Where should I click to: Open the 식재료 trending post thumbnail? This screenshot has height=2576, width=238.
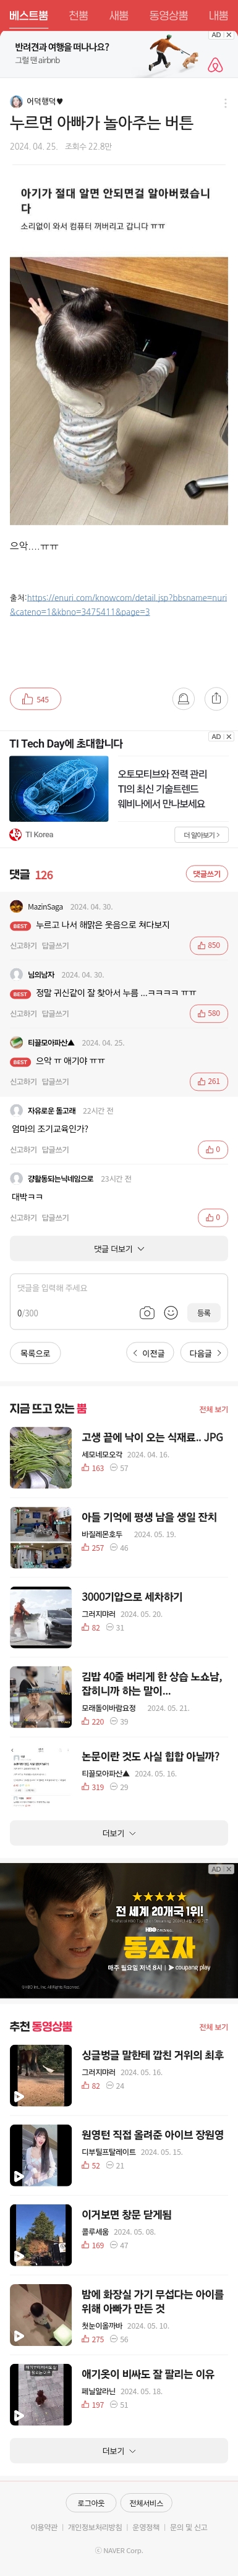pos(40,1458)
